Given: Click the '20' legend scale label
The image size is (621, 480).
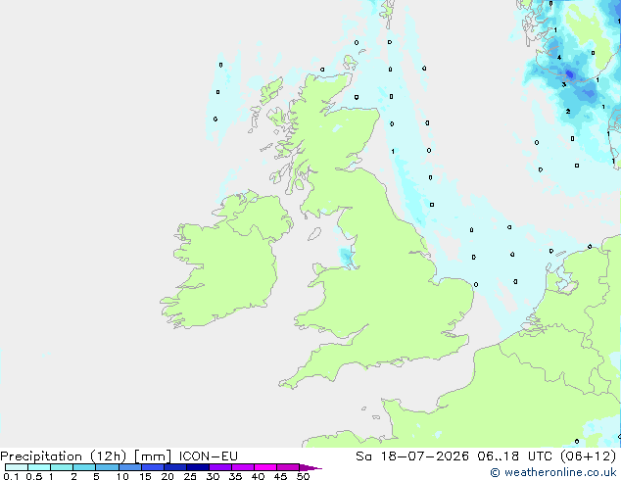Looking at the screenshot, I should pyautogui.click(x=167, y=476).
